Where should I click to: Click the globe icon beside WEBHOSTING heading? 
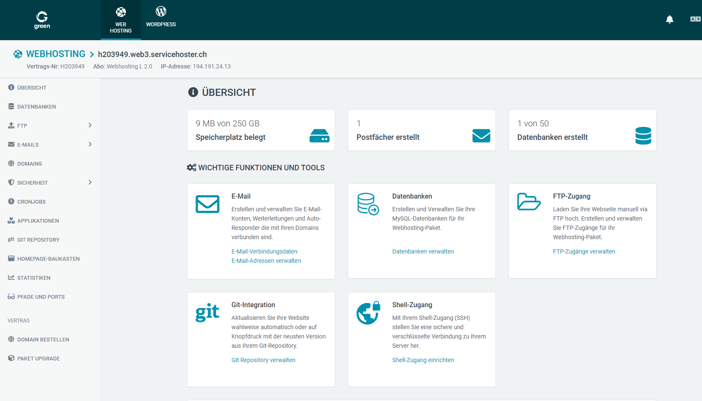18,54
